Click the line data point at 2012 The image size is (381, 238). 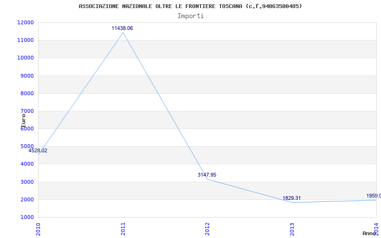coord(207,179)
